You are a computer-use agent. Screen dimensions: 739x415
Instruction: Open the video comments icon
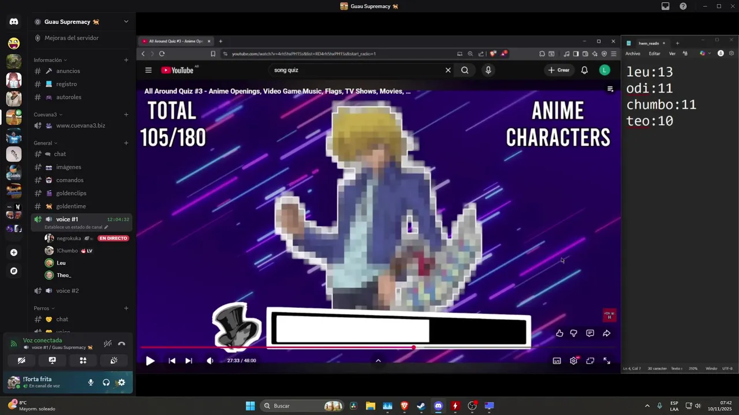tap(590, 333)
